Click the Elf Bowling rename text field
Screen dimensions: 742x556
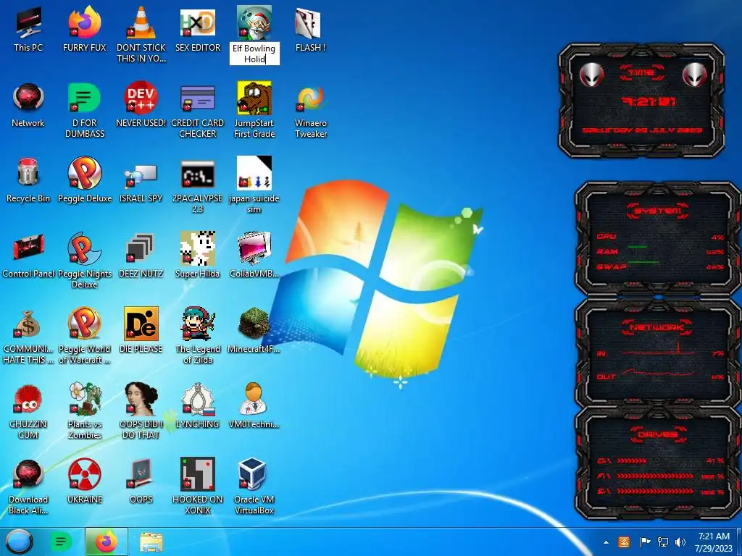pos(254,54)
